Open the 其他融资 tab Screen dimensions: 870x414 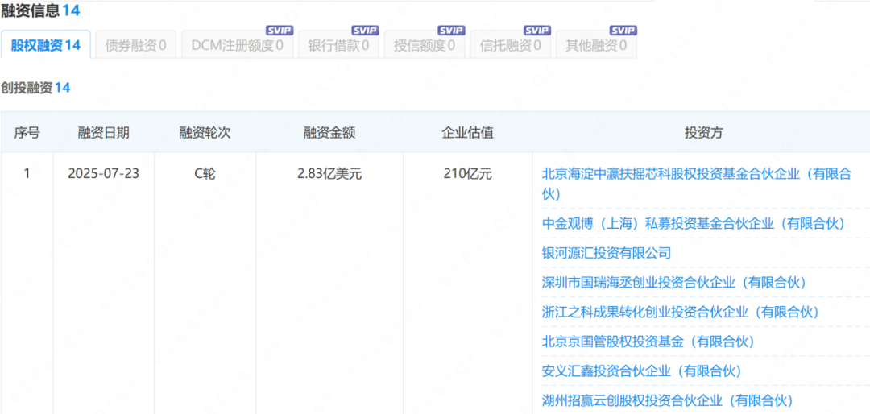(x=596, y=46)
